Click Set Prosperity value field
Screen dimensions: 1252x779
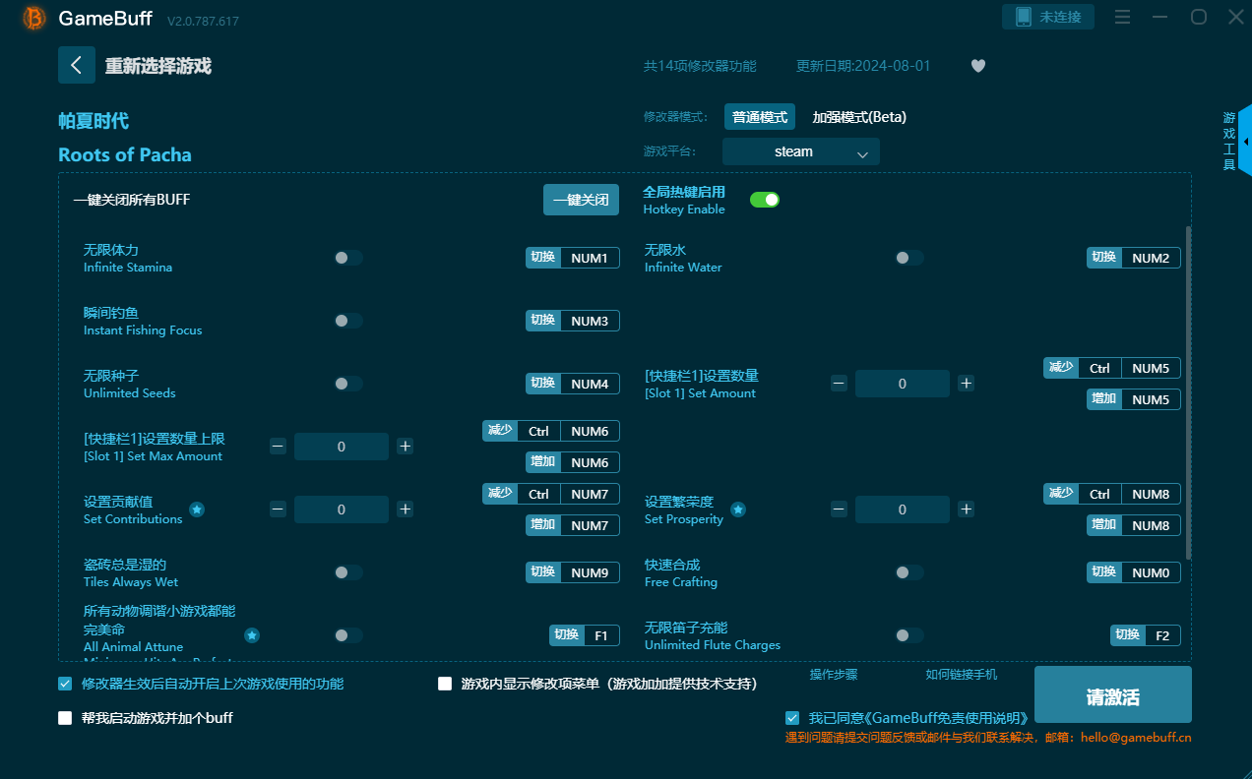(903, 509)
